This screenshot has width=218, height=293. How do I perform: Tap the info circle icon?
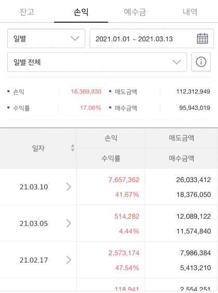[201, 62]
